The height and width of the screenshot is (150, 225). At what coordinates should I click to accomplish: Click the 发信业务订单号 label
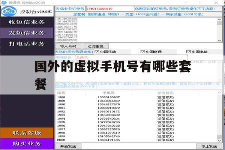pos(70,9)
